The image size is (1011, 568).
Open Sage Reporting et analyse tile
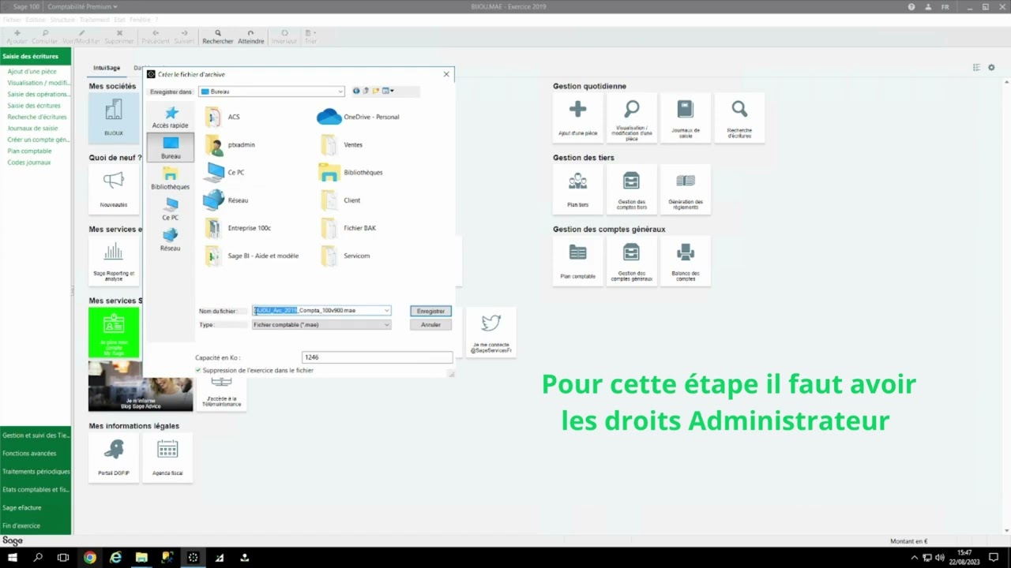pyautogui.click(x=114, y=261)
